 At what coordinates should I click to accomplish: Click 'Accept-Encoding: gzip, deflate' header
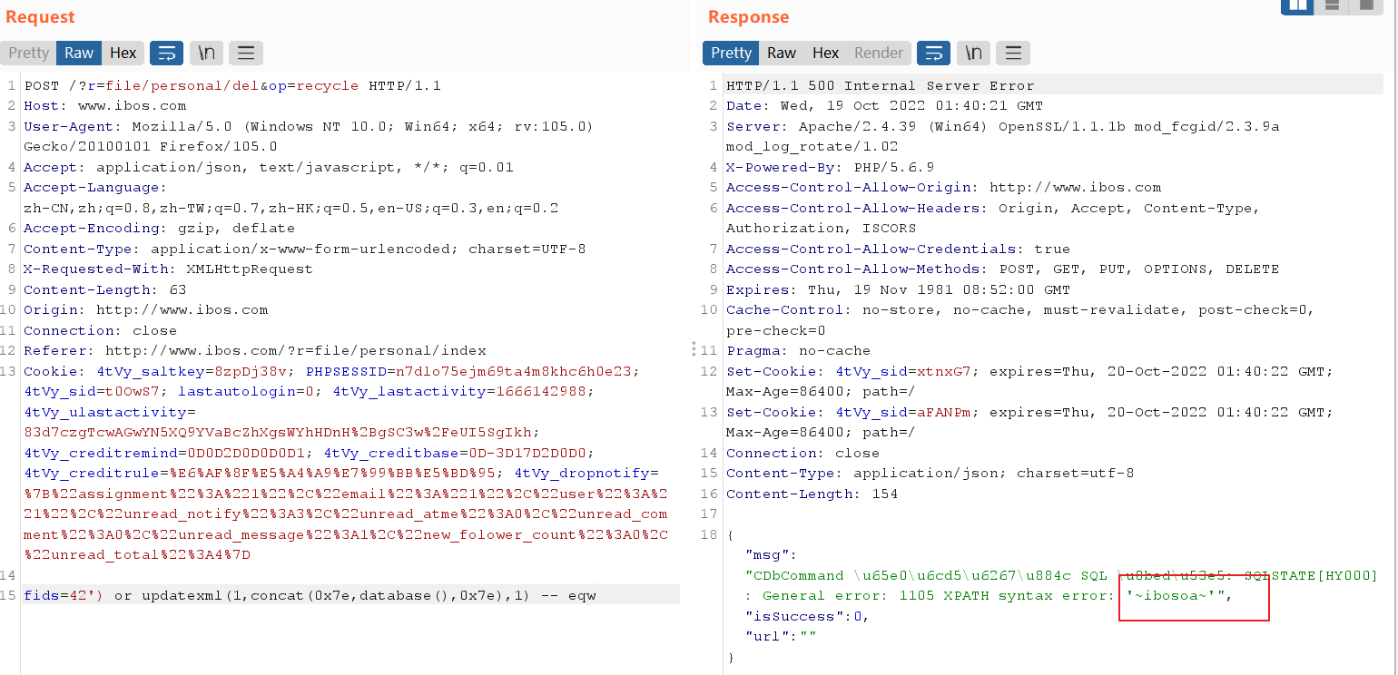coord(159,229)
